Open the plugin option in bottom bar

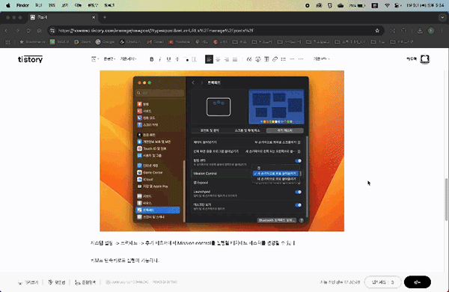pyautogui.click(x=85, y=282)
